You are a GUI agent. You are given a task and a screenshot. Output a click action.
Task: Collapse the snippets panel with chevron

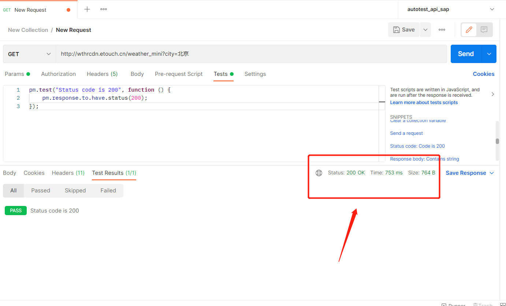tap(493, 94)
